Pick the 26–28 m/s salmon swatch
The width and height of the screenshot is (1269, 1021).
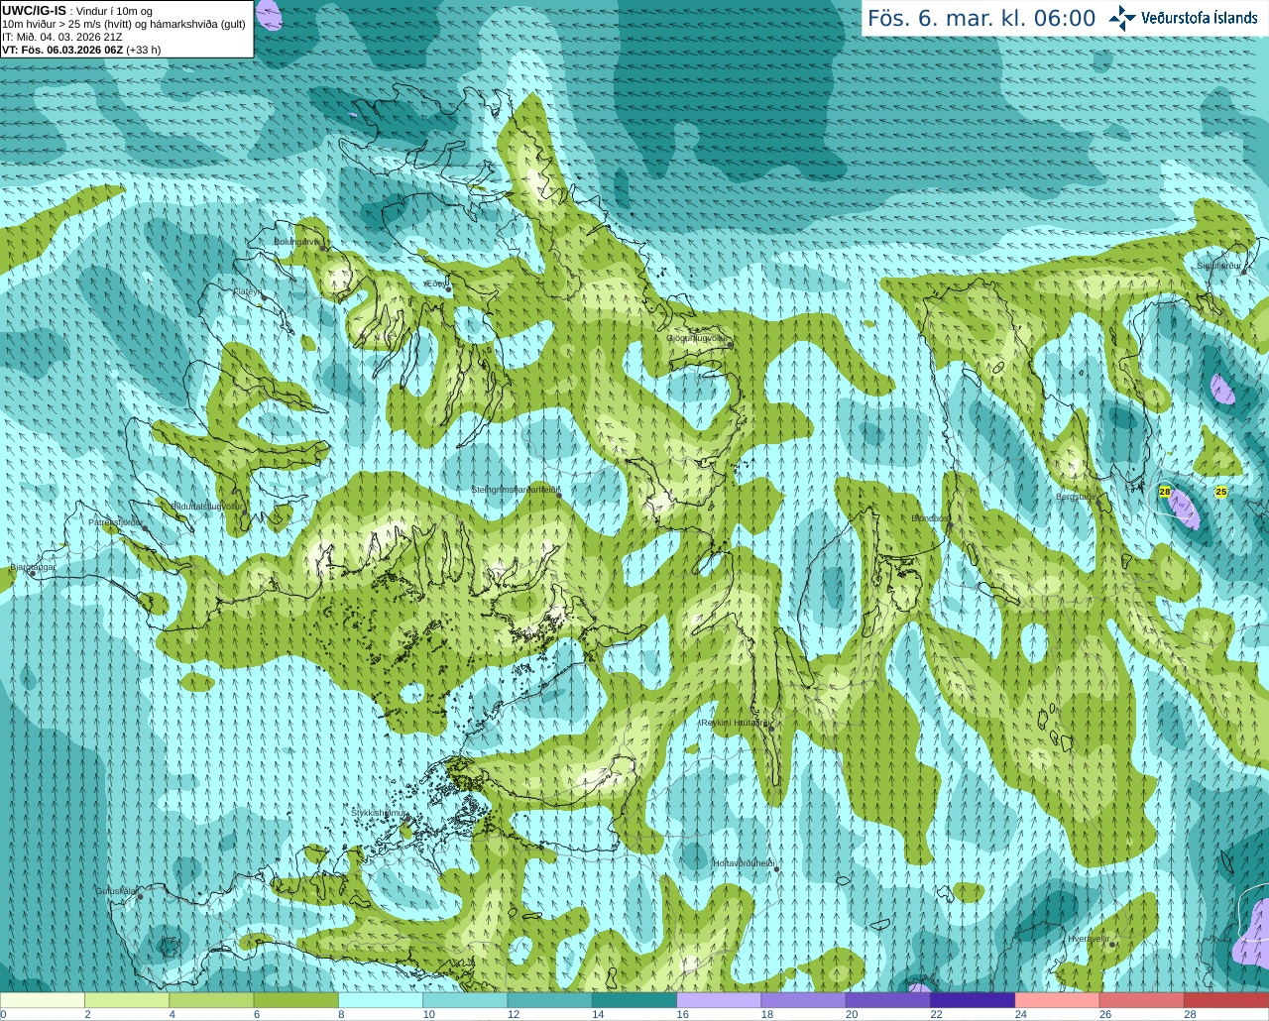1142,1000
